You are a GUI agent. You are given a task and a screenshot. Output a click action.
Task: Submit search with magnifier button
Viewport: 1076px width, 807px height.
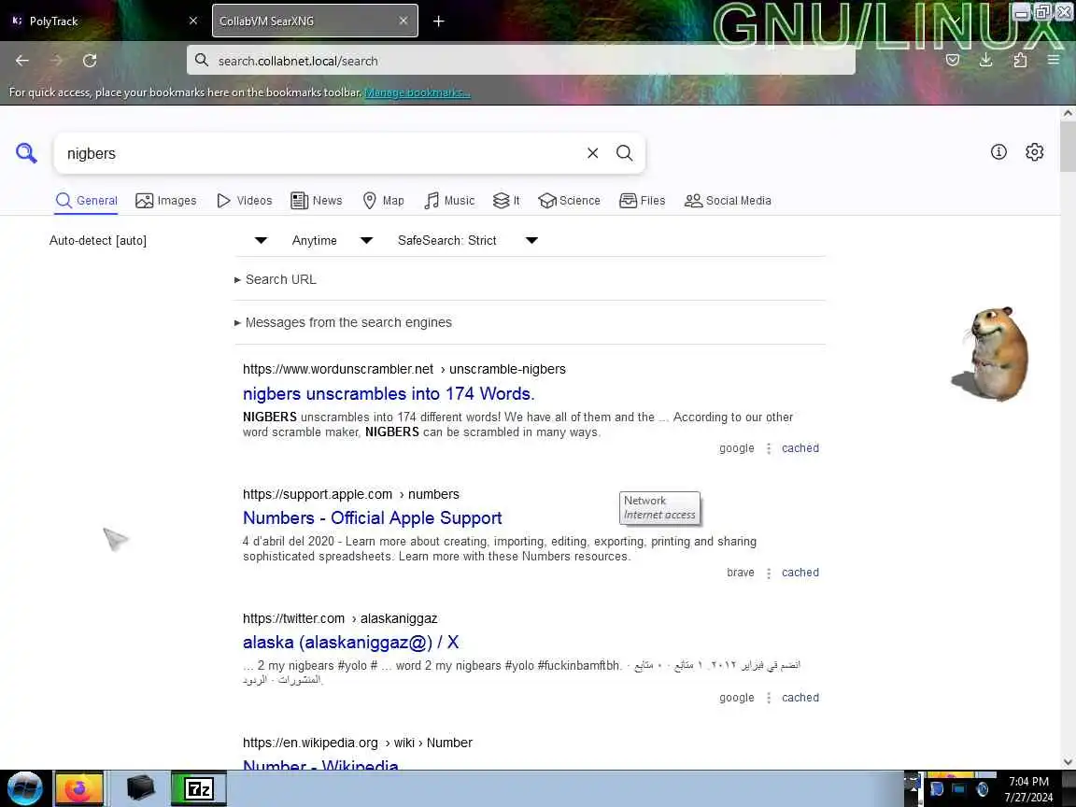pos(625,153)
